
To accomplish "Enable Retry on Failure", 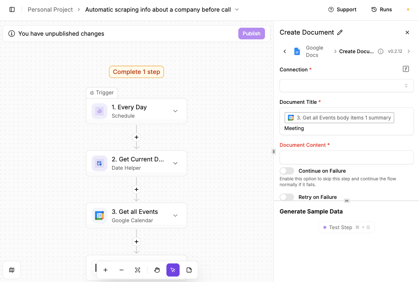I will [287, 197].
